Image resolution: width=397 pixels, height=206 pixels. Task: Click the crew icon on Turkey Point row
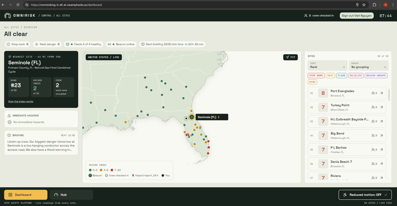[373, 107]
